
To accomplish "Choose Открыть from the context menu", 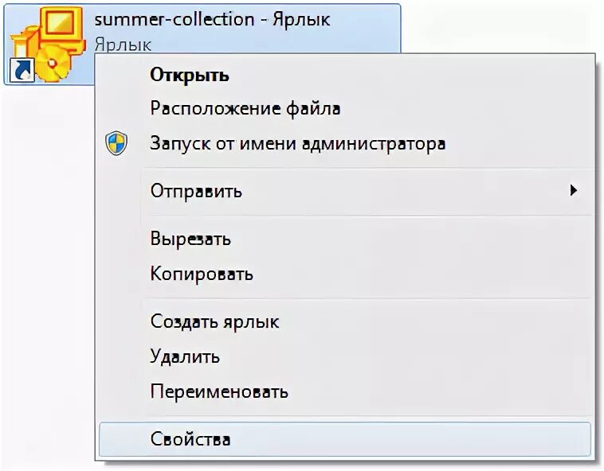I will (x=190, y=76).
